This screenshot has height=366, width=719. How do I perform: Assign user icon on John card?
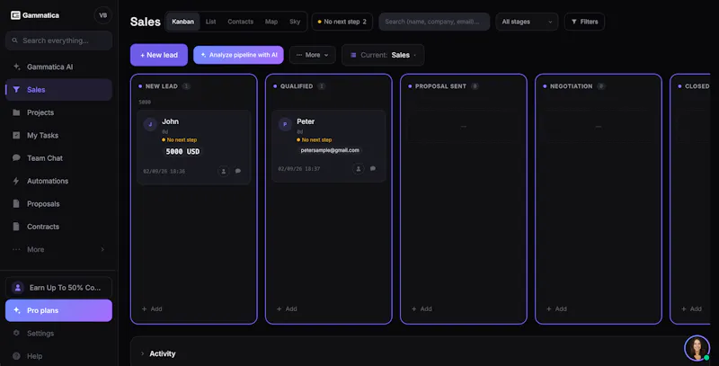pyautogui.click(x=223, y=171)
